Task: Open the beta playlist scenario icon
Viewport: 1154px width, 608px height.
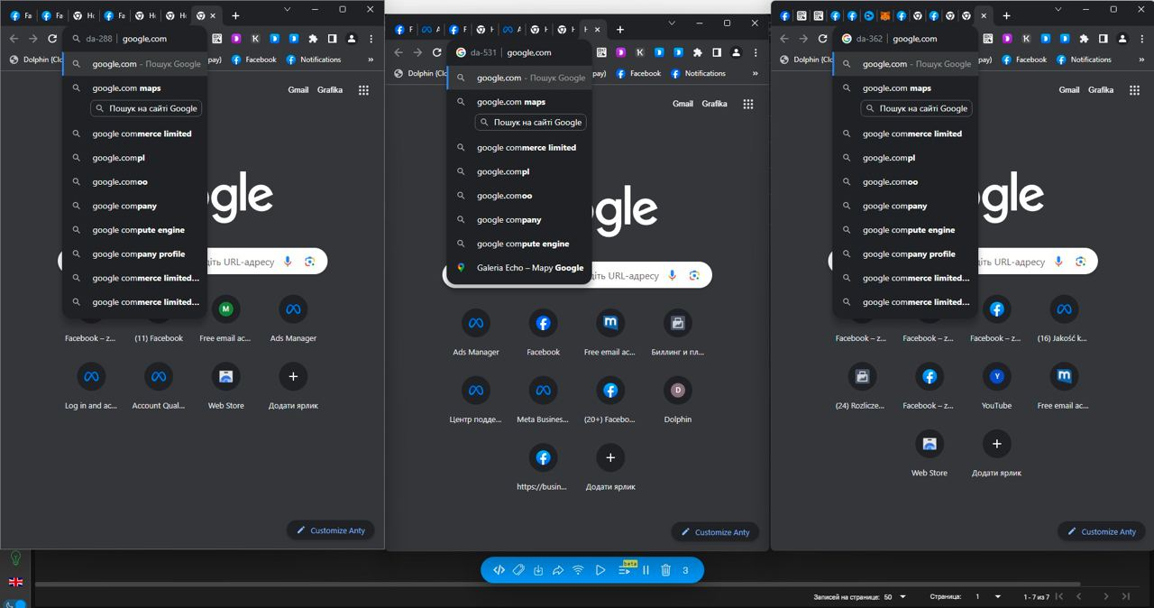Action: (x=625, y=569)
